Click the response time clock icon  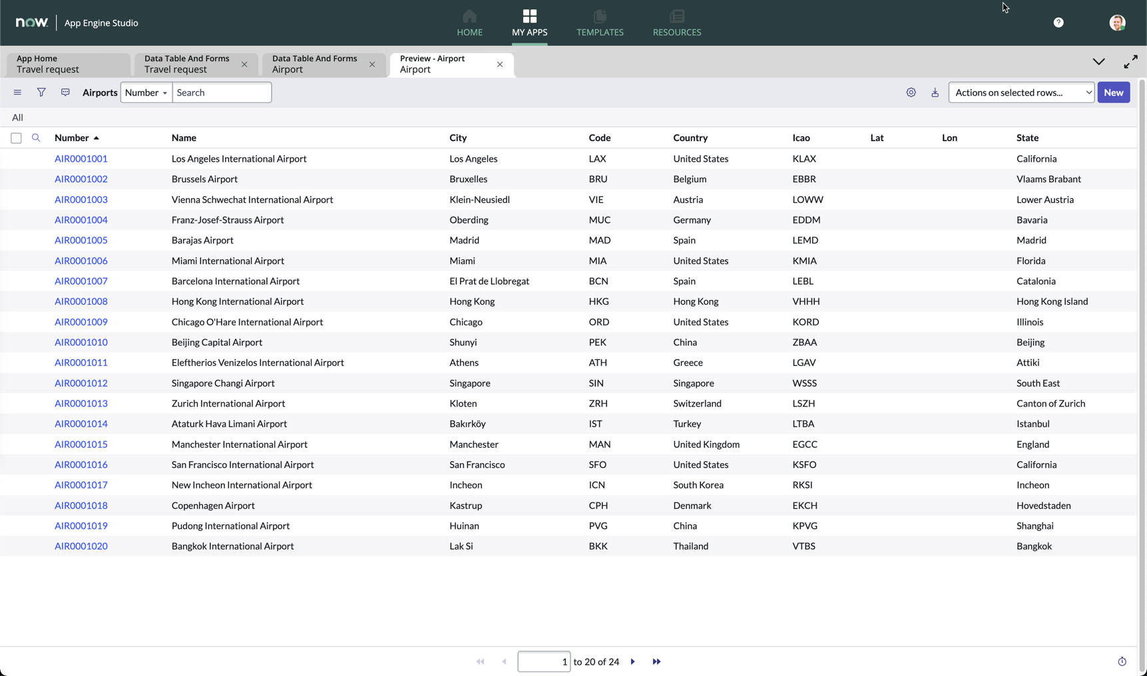(1122, 661)
